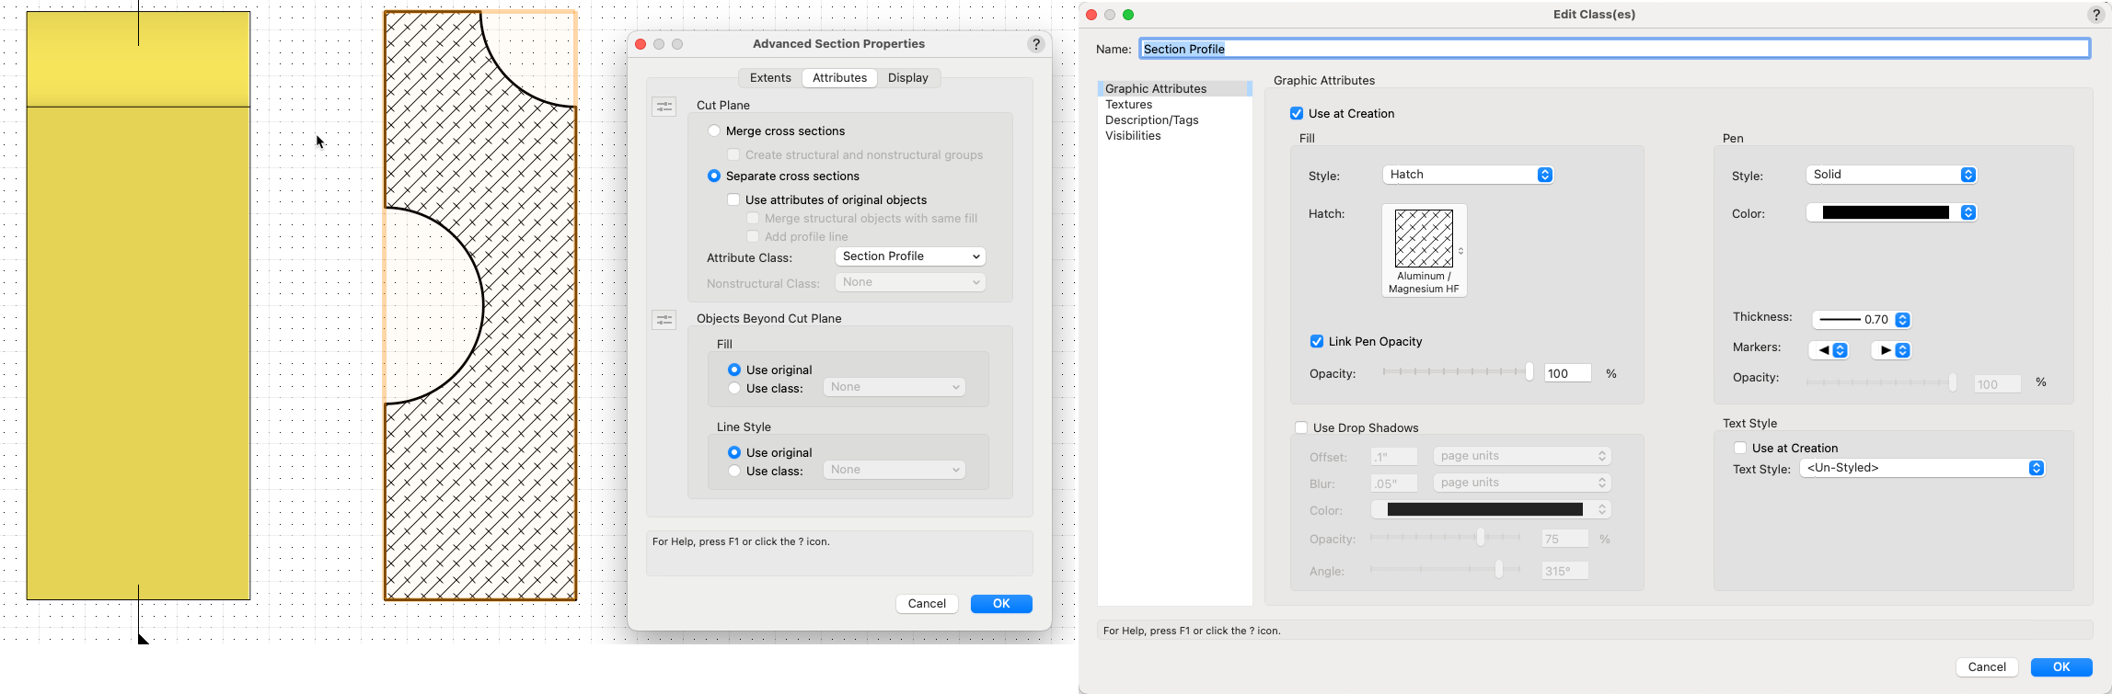Click OK in Edit Class(es) dialog
The width and height of the screenshot is (2112, 694).
tap(2060, 667)
